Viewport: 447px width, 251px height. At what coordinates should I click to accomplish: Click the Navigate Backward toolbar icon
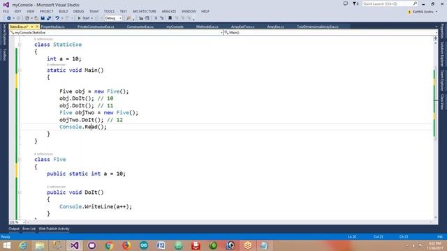9,18
